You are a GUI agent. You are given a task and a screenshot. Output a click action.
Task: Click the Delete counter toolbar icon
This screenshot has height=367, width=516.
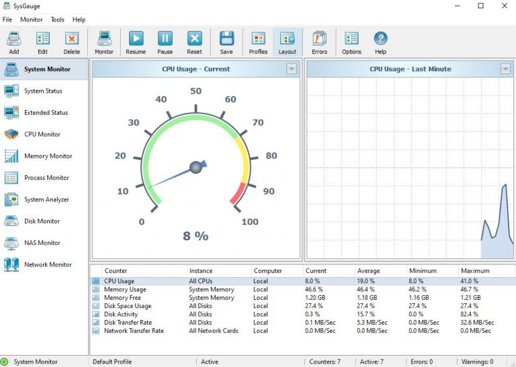coord(72,42)
